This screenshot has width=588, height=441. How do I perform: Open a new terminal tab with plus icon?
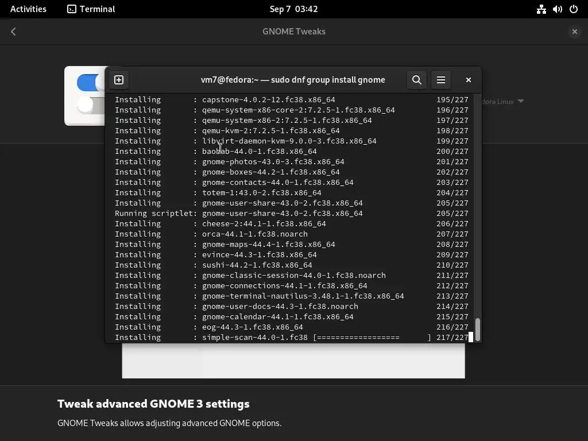coord(119,80)
